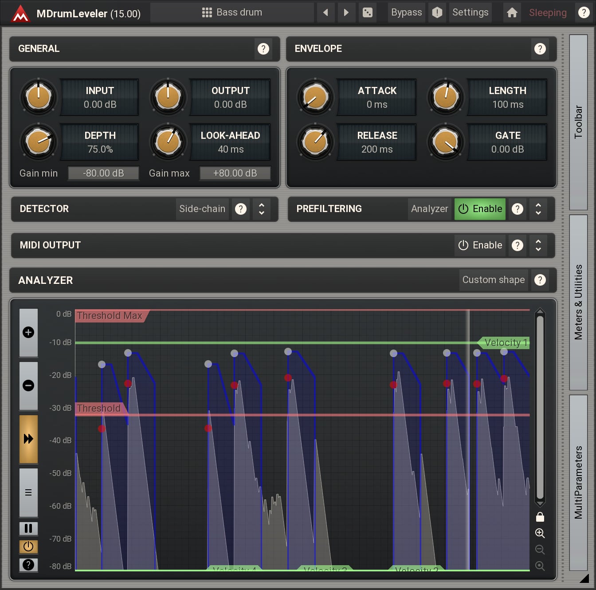Image resolution: width=596 pixels, height=590 pixels.
Task: Open the Bass drum preset selector
Action: point(232,12)
